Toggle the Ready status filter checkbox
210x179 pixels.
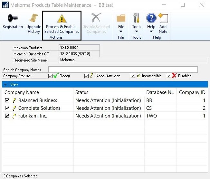coord(50,76)
